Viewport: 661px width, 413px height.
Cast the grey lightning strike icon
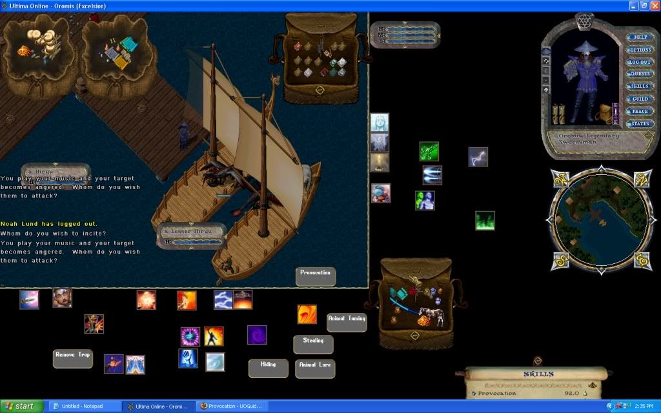(x=478, y=157)
